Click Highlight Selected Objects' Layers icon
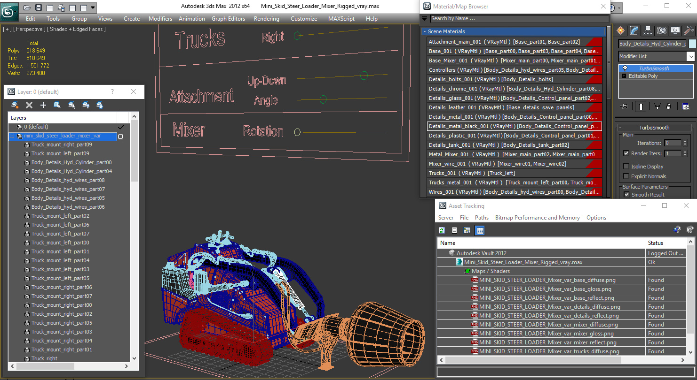This screenshot has height=380, width=697. pos(71,105)
